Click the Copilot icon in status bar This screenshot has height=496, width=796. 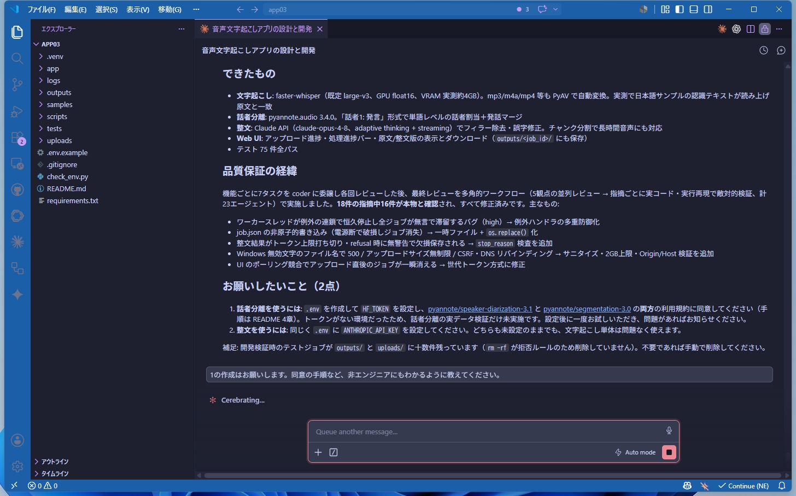coord(687,486)
